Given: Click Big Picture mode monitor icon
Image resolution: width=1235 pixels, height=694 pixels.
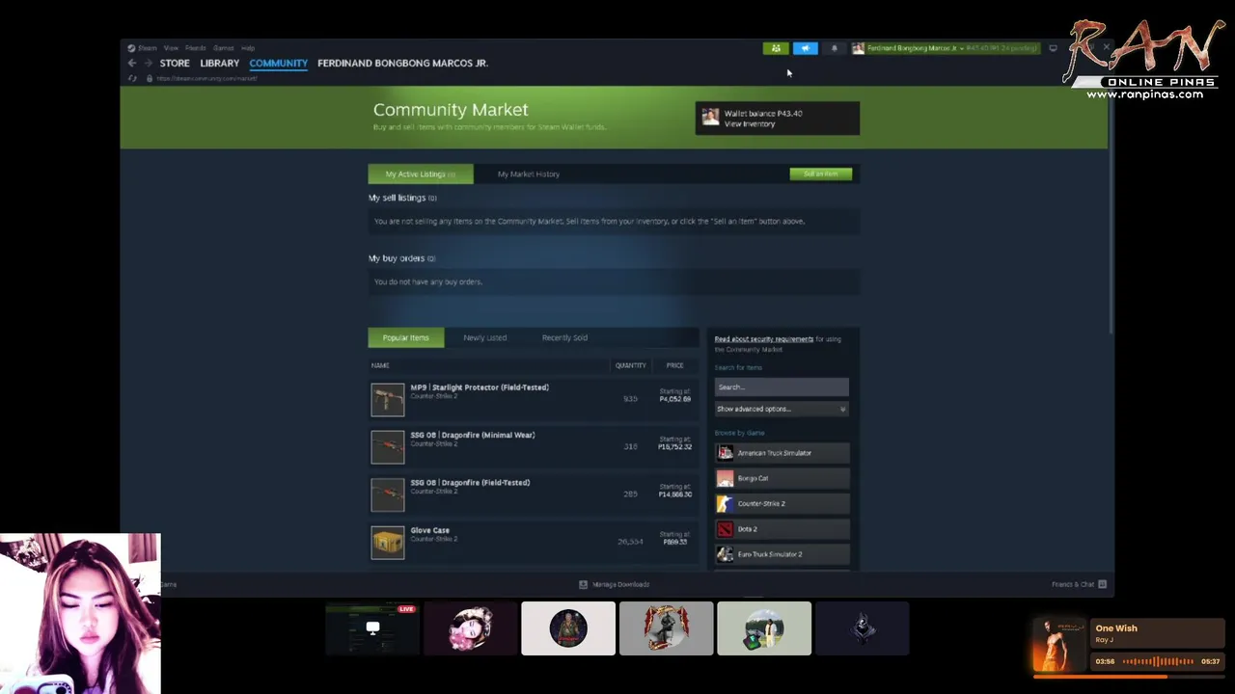Looking at the screenshot, I should (x=1053, y=48).
